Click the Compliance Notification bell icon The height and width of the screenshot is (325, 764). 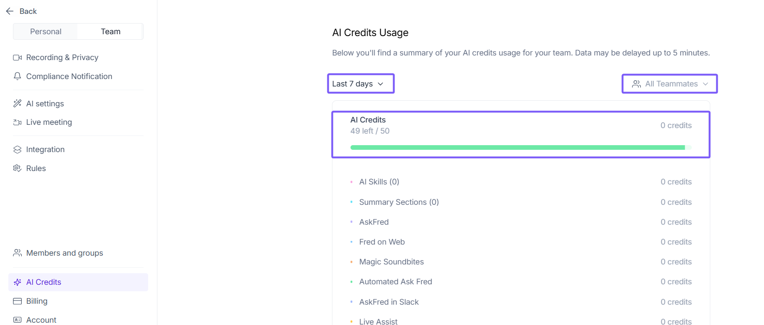pos(18,76)
